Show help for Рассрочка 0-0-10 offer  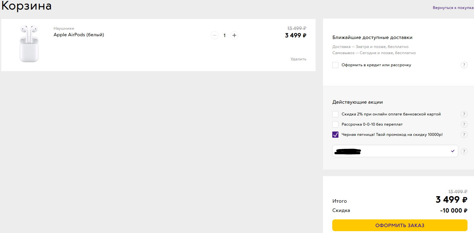tap(464, 124)
